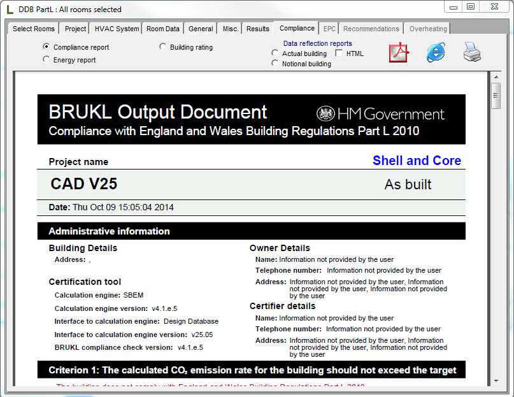Open the Project tab
Image resolution: width=514 pixels, height=397 pixels.
pos(75,29)
